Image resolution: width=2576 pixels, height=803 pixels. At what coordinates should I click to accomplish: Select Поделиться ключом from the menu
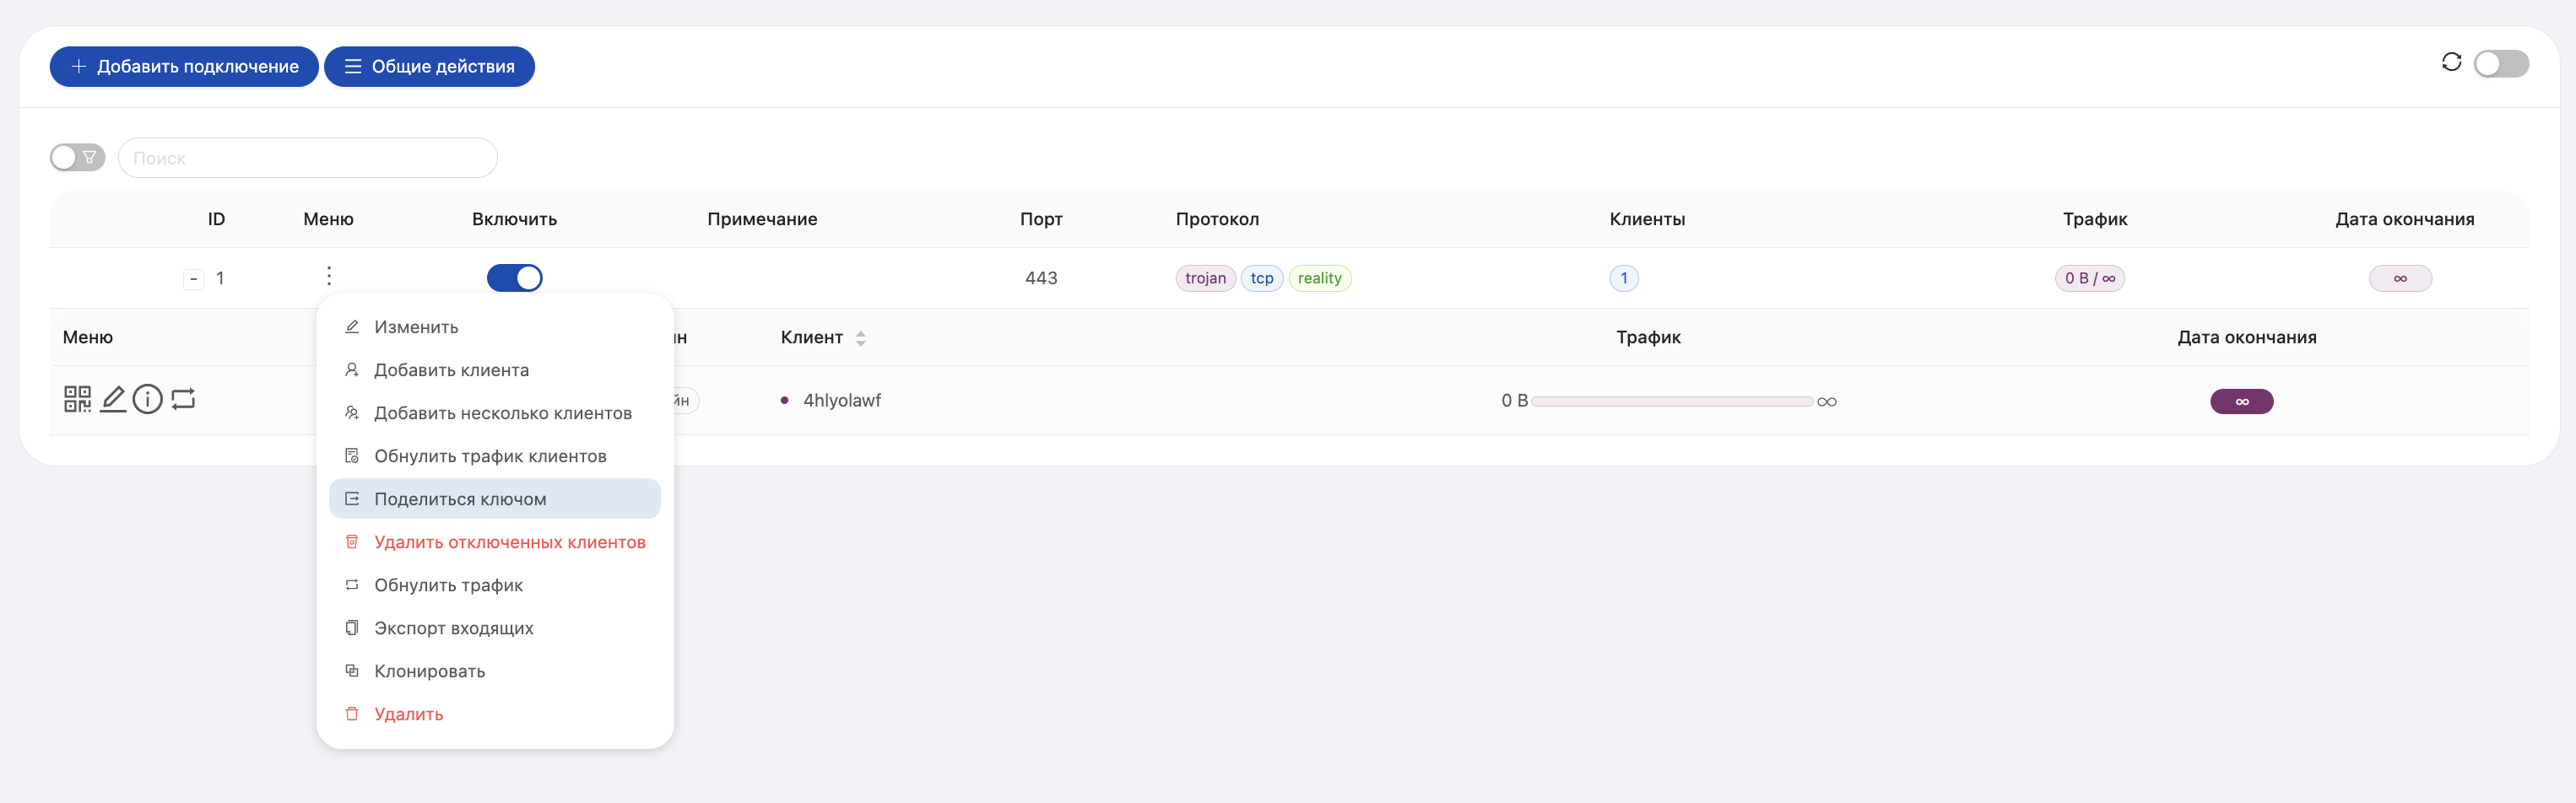click(460, 499)
